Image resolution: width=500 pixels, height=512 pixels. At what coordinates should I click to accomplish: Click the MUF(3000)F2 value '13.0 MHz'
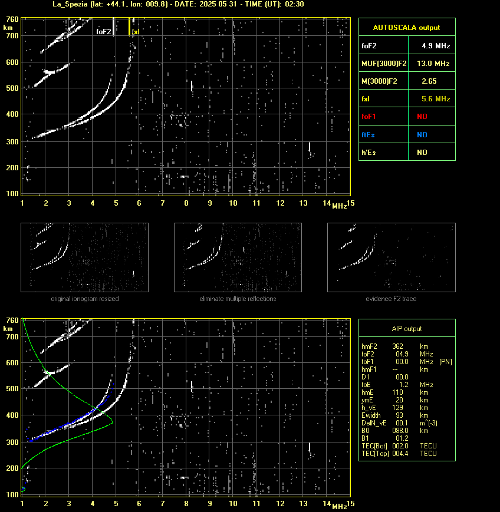pos(433,64)
